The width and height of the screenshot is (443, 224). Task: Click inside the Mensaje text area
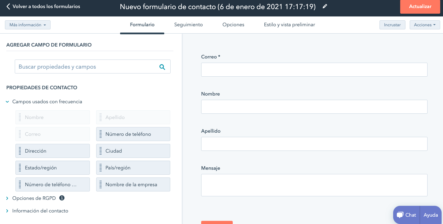coord(314,185)
